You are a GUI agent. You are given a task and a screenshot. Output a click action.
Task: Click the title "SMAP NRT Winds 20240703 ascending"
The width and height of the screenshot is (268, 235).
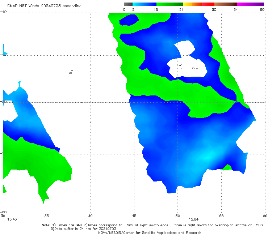pos(44,6)
